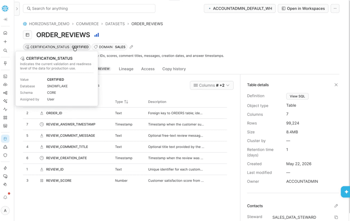350x221 pixels.
Task: Click the 'Foreign key to ORDERS table' description
Action: (175, 113)
